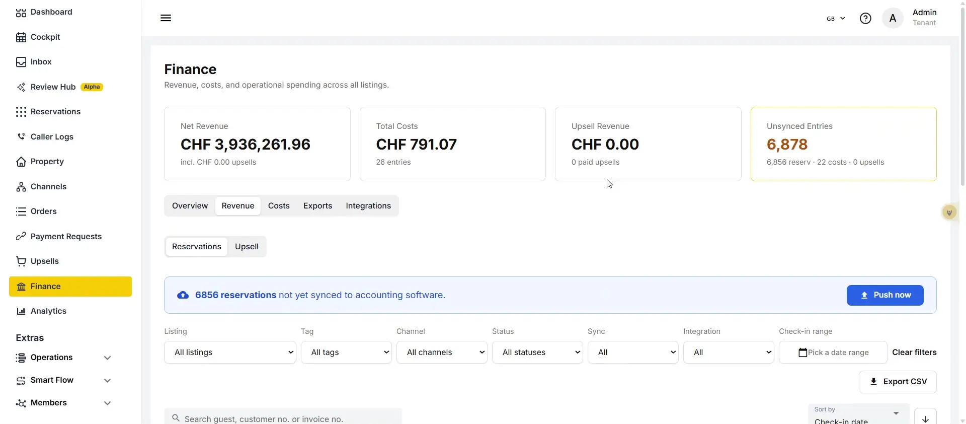Switch to the Costs tab
This screenshot has width=966, height=424.
tap(279, 206)
